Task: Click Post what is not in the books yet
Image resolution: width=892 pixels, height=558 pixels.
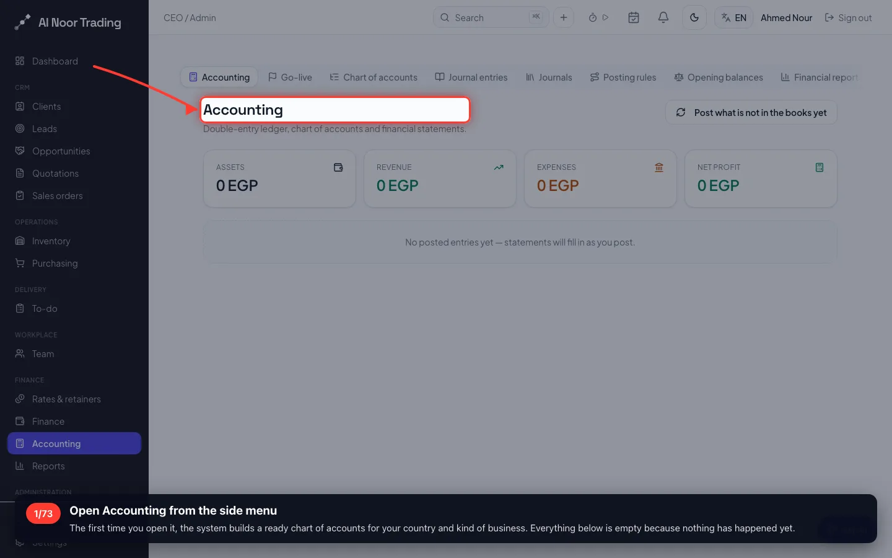Action: pyautogui.click(x=751, y=112)
